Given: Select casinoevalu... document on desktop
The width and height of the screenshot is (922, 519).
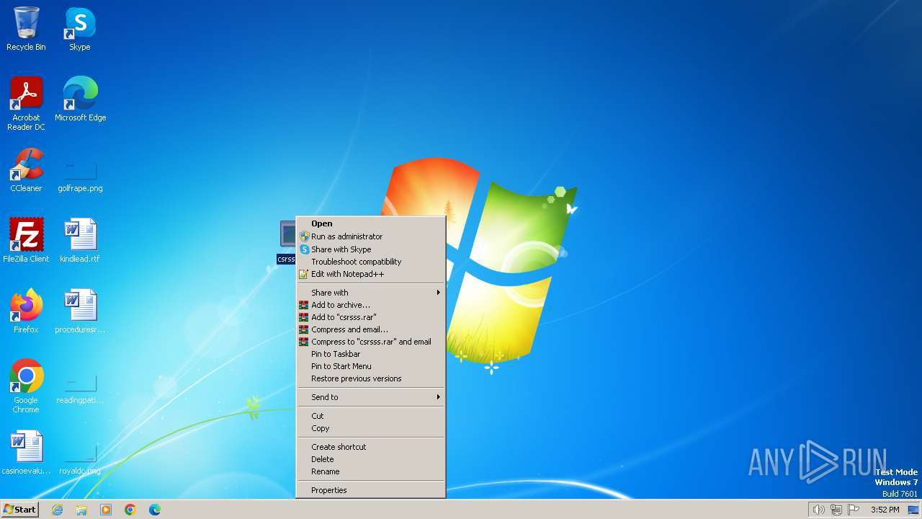Looking at the screenshot, I should pos(26,452).
